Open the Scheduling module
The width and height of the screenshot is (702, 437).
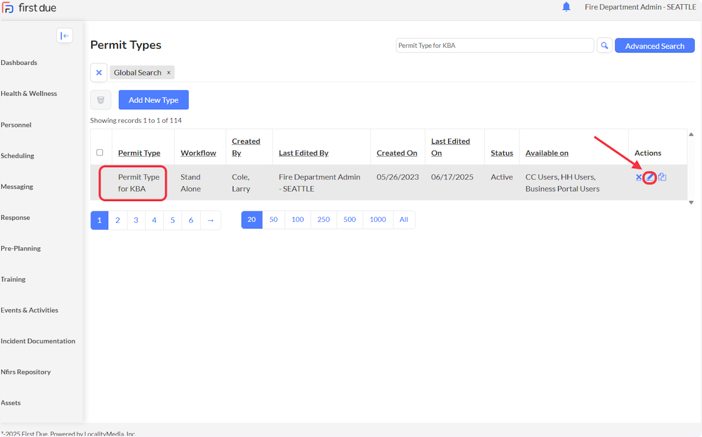click(17, 155)
